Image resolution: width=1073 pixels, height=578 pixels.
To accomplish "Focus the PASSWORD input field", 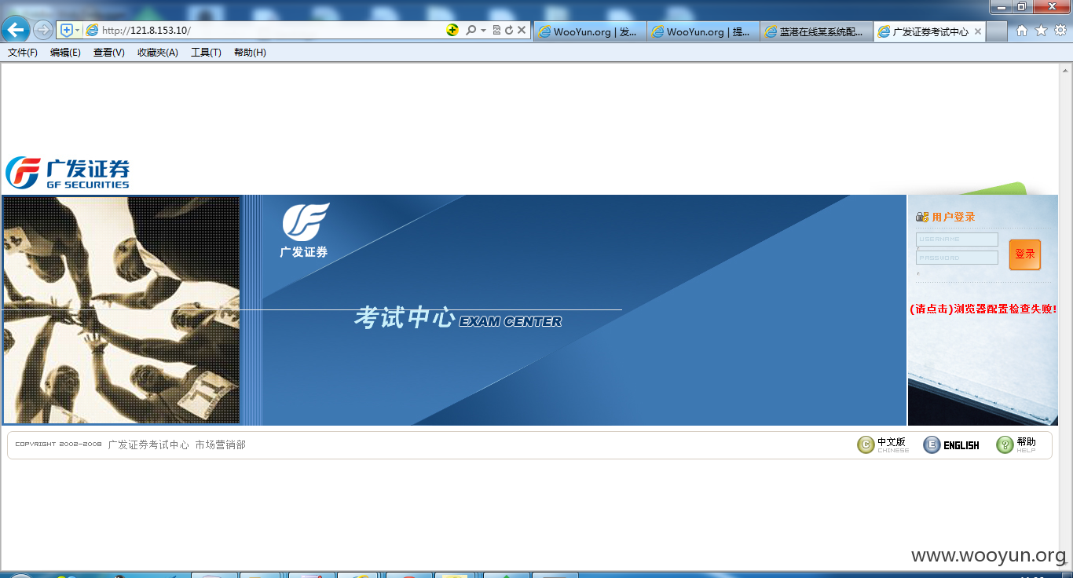I will (x=957, y=258).
